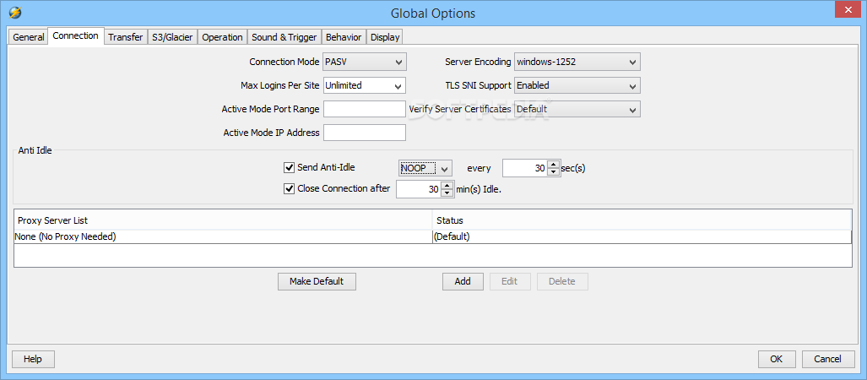Toggle the Send Anti-Idle checkbox

coord(290,168)
